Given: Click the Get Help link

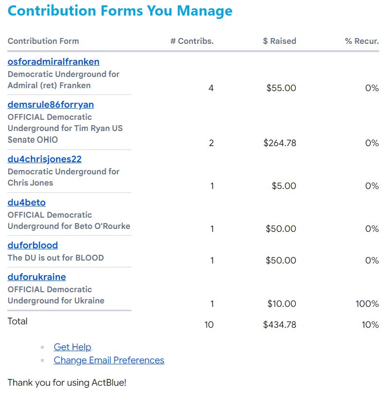Looking at the screenshot, I should click(73, 347).
